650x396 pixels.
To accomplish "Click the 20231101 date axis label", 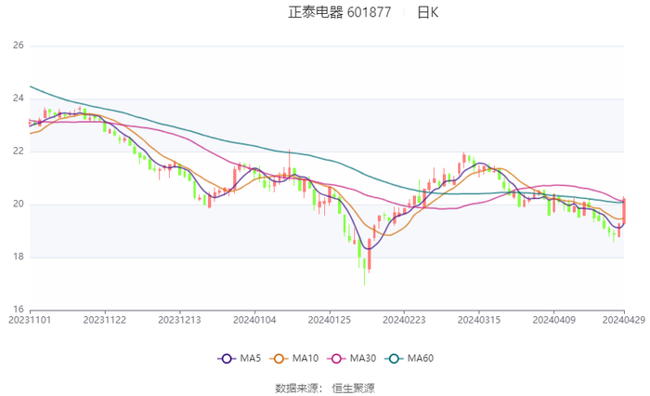I will click(30, 319).
